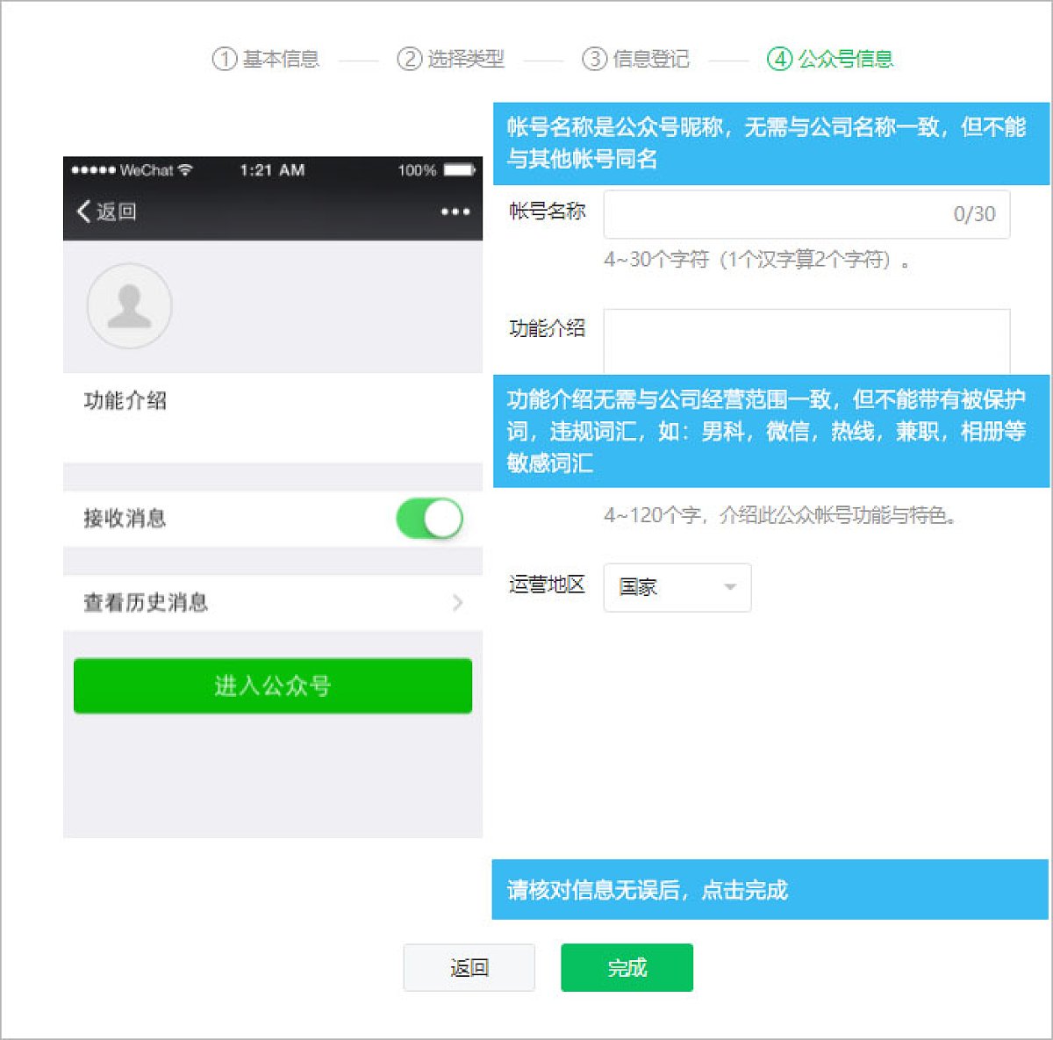Screen dimensions: 1053x1040
Task: Go to step 2 选择类型
Action: 451,59
